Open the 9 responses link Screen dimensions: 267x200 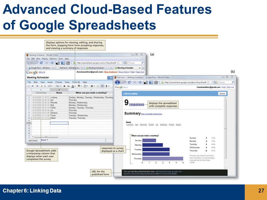pos(137,104)
